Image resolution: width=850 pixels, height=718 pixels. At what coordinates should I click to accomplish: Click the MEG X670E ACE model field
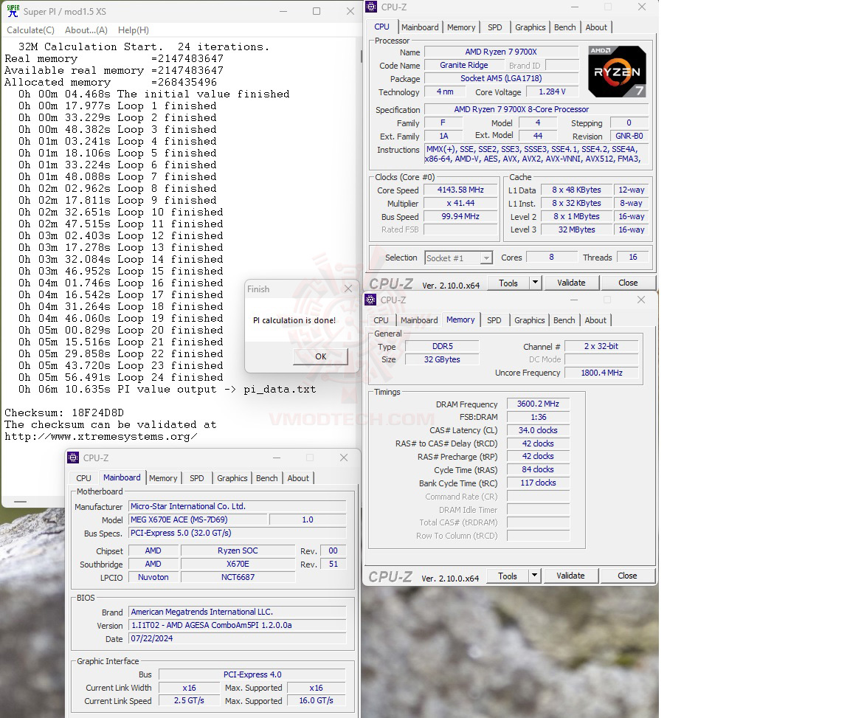point(197,519)
